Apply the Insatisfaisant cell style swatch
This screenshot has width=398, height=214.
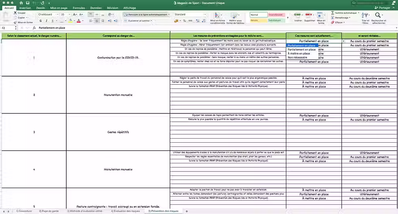[276, 15]
